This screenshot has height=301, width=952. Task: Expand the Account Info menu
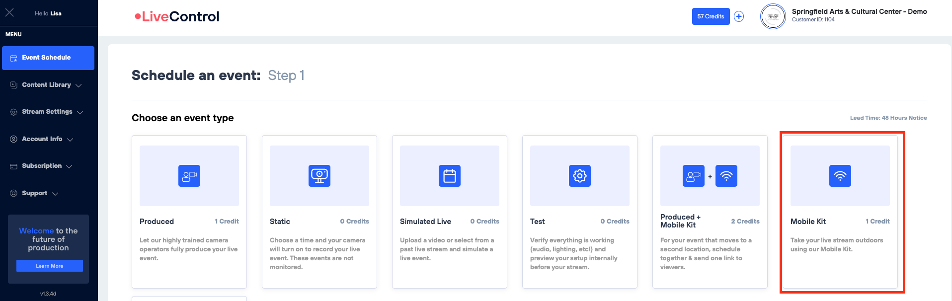click(42, 139)
